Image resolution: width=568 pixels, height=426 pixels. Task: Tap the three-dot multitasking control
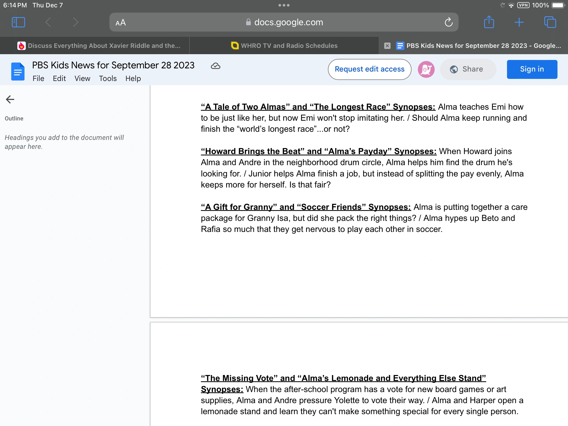coord(284,5)
